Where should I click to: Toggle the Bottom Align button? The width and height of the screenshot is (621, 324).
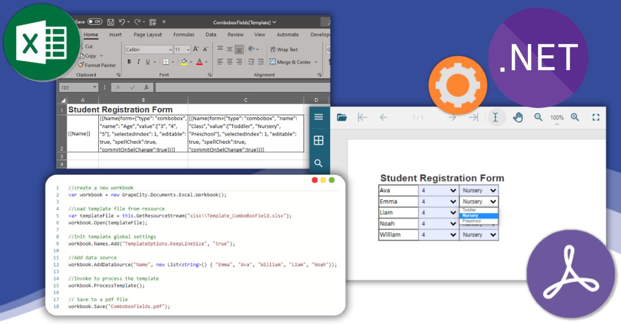coord(239,49)
